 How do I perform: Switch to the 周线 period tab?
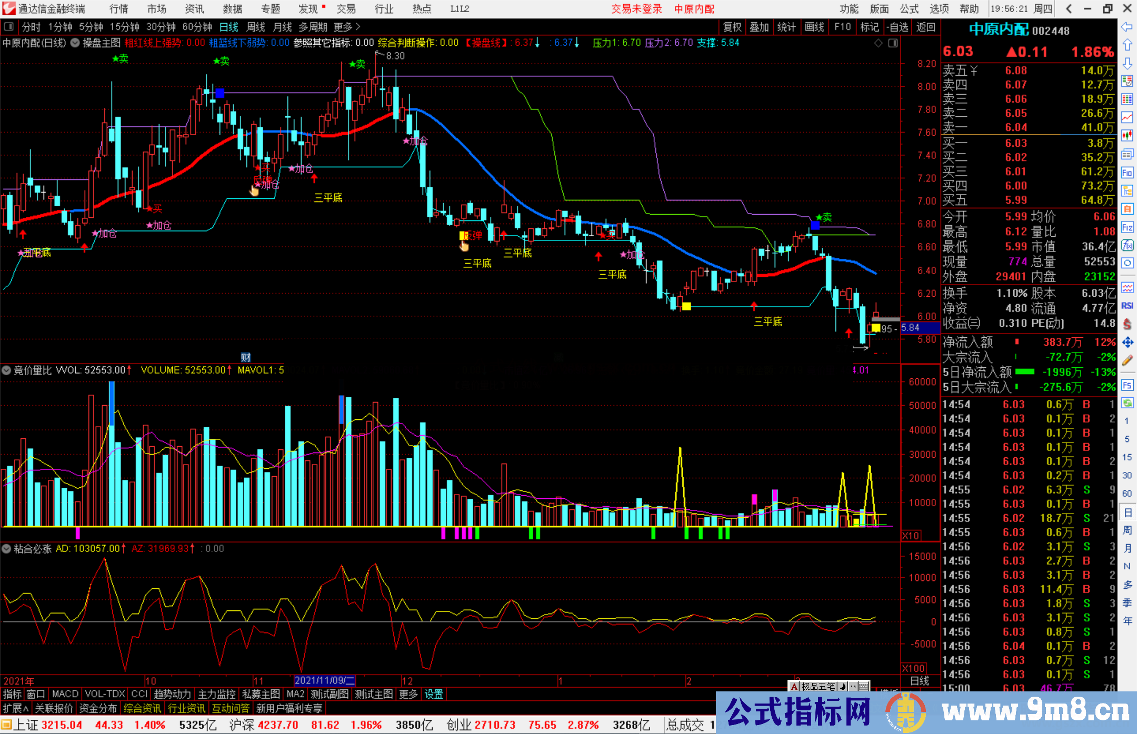256,27
